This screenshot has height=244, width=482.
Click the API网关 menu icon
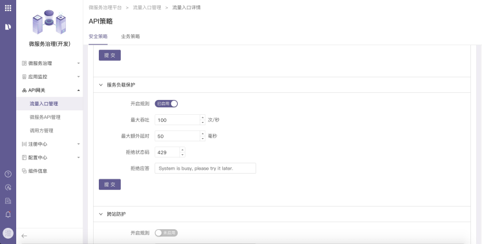click(25, 90)
